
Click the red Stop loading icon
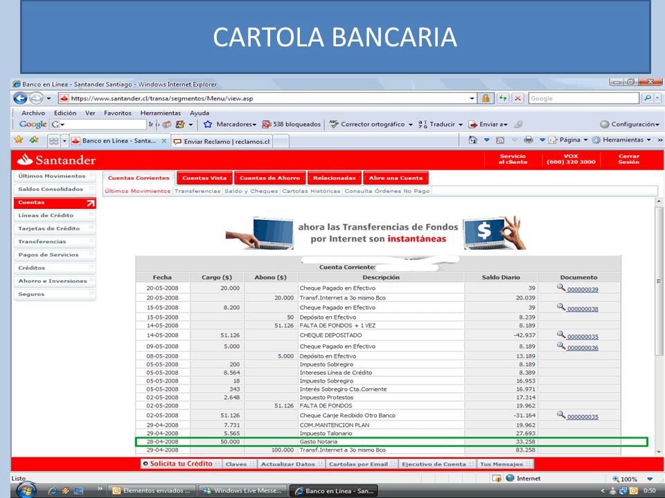(x=518, y=98)
